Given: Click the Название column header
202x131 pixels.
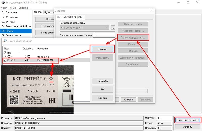Looking at the screenshot, I should pos(43,49).
